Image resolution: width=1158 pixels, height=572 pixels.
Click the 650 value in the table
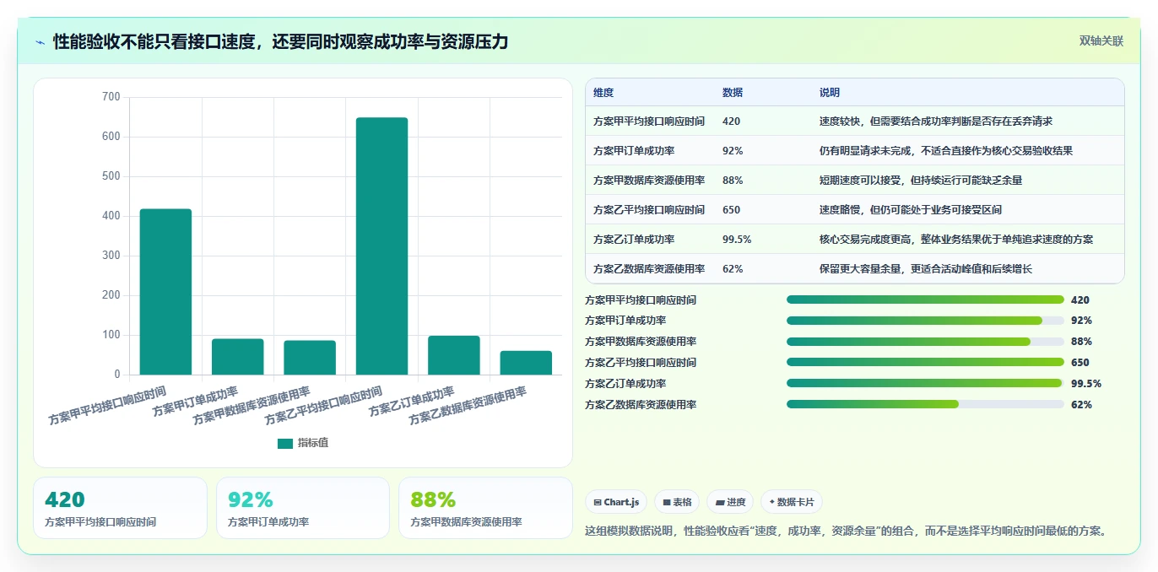coord(731,210)
